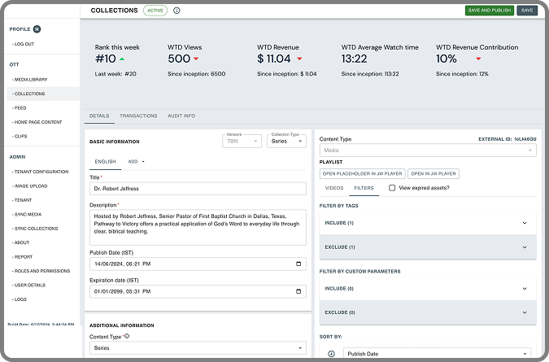
Task: Click the Content Type help icon
Action: click(127, 335)
